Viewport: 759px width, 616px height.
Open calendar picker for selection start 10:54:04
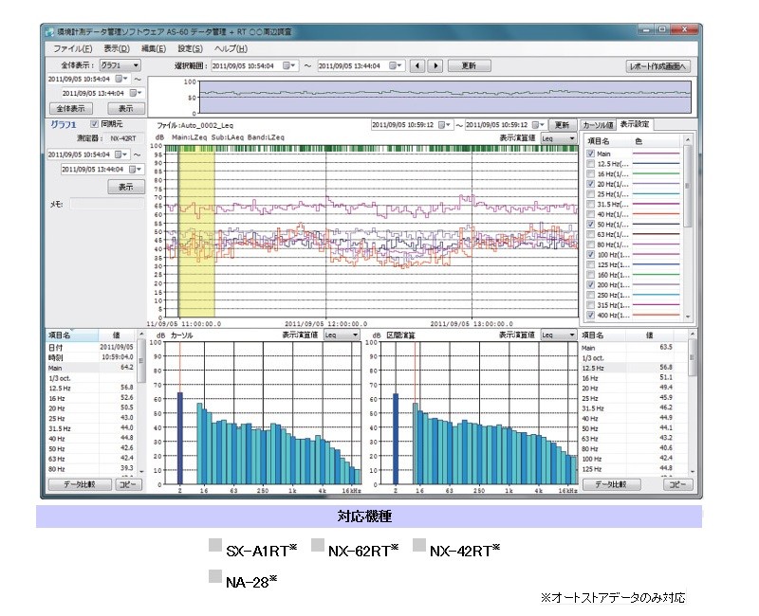click(x=289, y=65)
